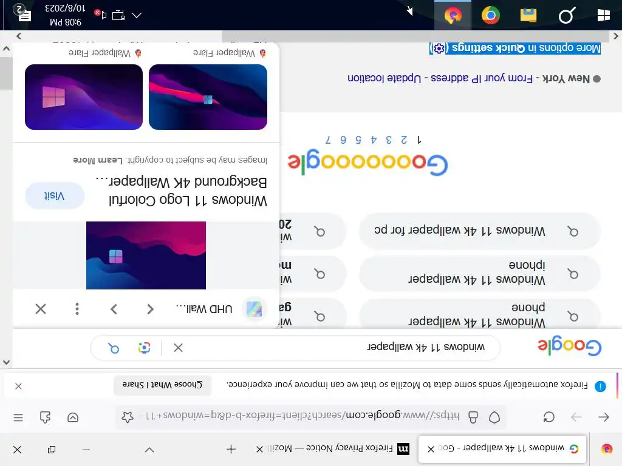Go to results page 2
This screenshot has width=622, height=466.
coord(404,140)
